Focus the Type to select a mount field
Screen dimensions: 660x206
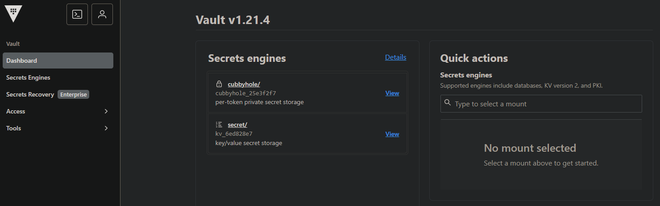pyautogui.click(x=544, y=104)
